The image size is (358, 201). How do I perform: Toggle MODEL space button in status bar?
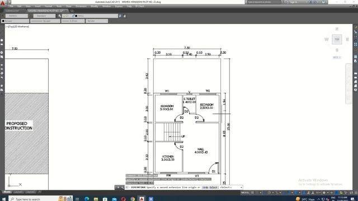click(246, 193)
